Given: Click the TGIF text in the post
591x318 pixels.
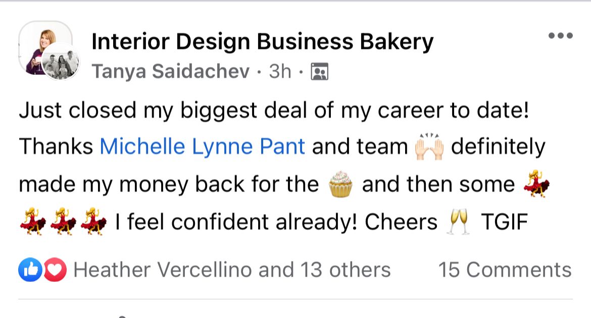Looking at the screenshot, I should point(504,223).
